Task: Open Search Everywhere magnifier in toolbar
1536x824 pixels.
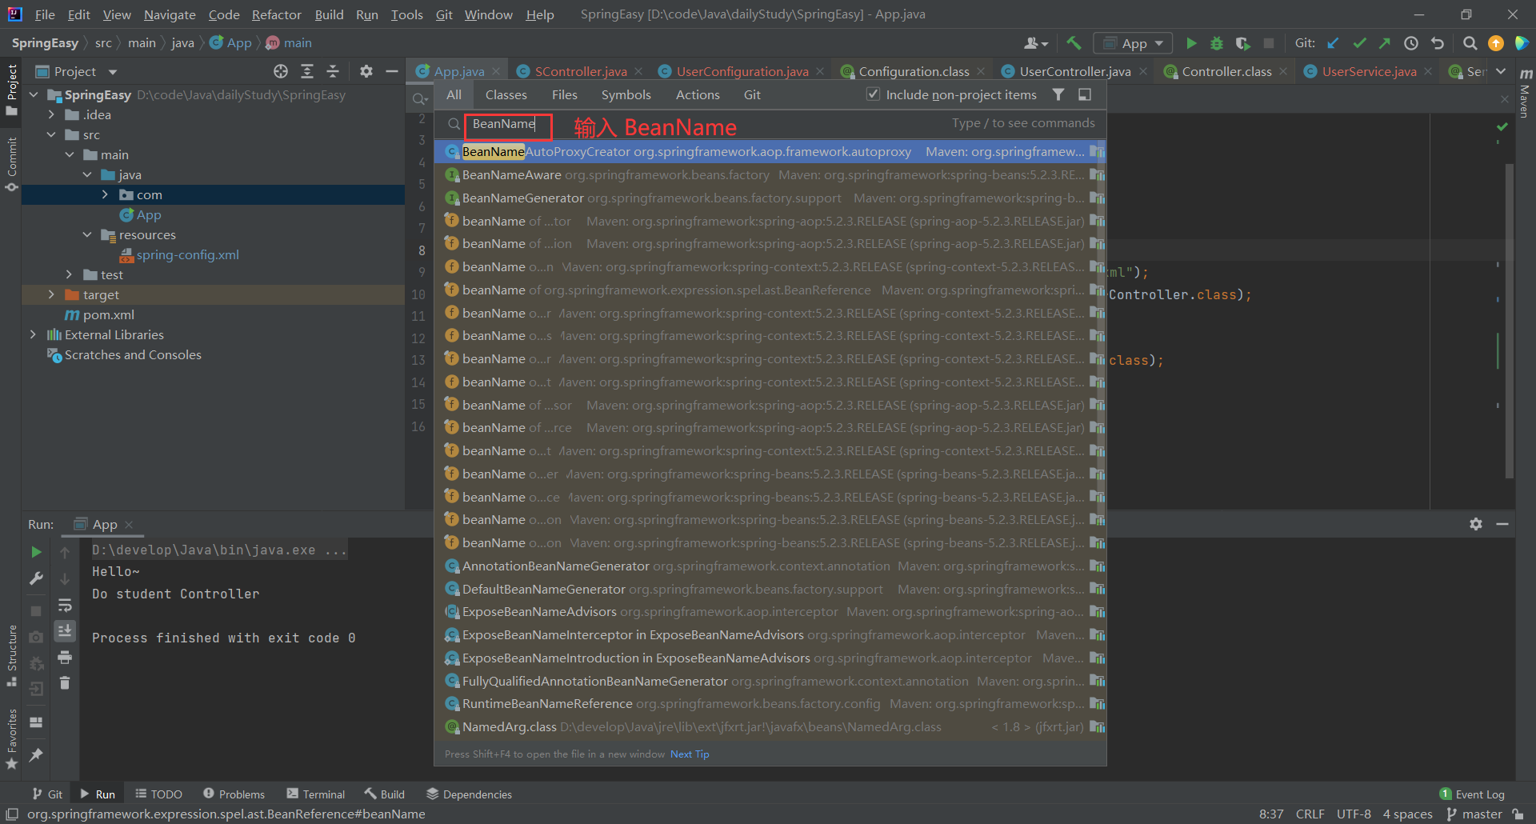Action: 1470,43
